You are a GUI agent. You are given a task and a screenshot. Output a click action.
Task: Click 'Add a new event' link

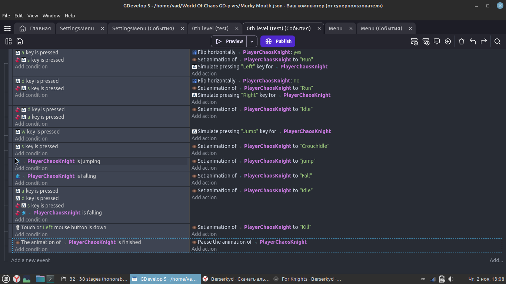(30, 260)
